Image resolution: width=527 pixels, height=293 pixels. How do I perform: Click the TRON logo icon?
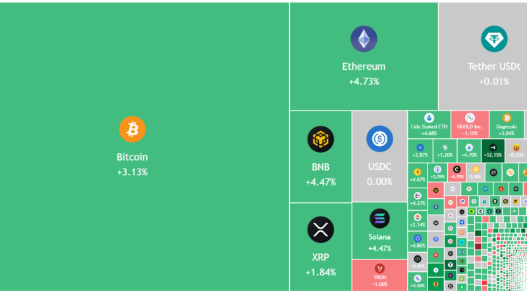[x=379, y=268]
